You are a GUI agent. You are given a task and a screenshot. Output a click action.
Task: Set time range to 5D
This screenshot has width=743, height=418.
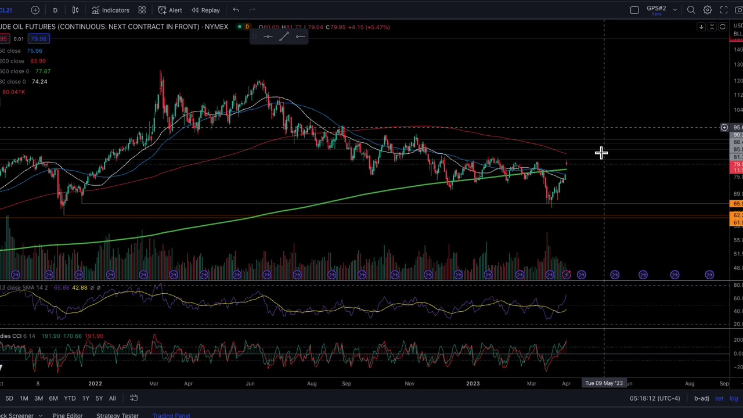click(9, 398)
